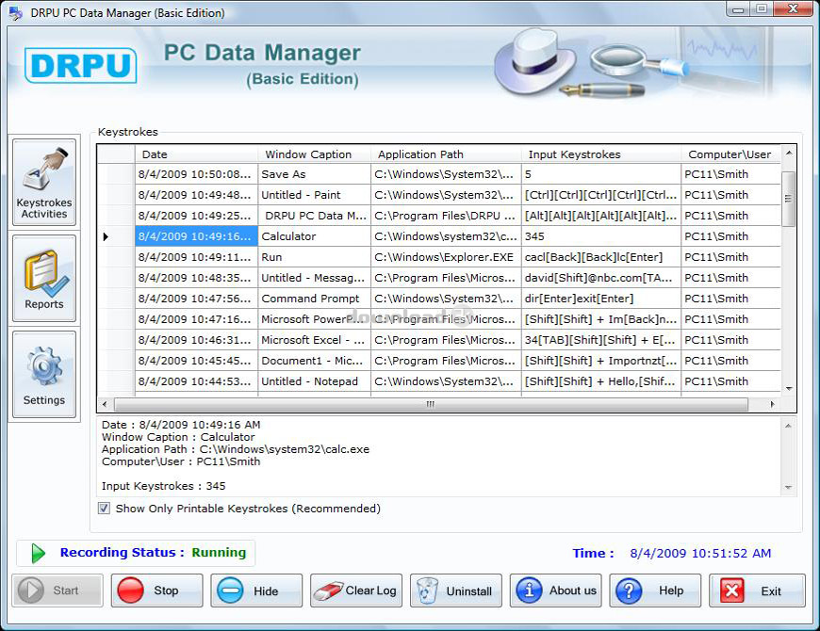
Task: Click david[Shift]@nbc.com keystrokes cell
Action: pos(601,278)
